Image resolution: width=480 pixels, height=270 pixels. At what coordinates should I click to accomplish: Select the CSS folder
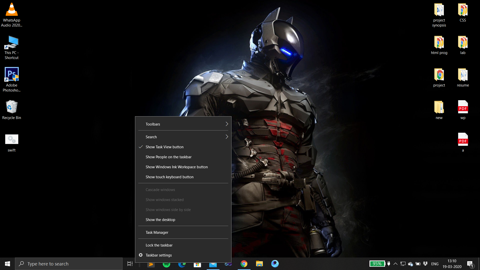(463, 12)
